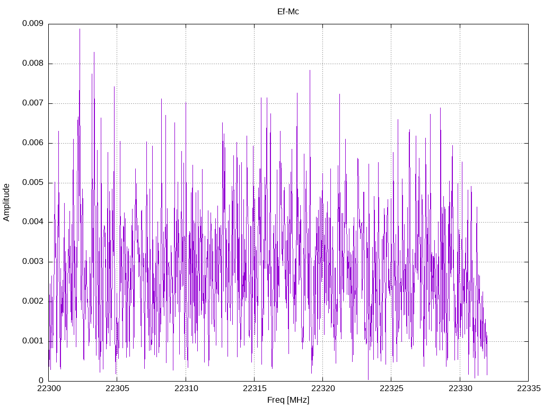Click the y-axis tick label 0.006
This screenshot has width=543, height=407.
point(33,143)
